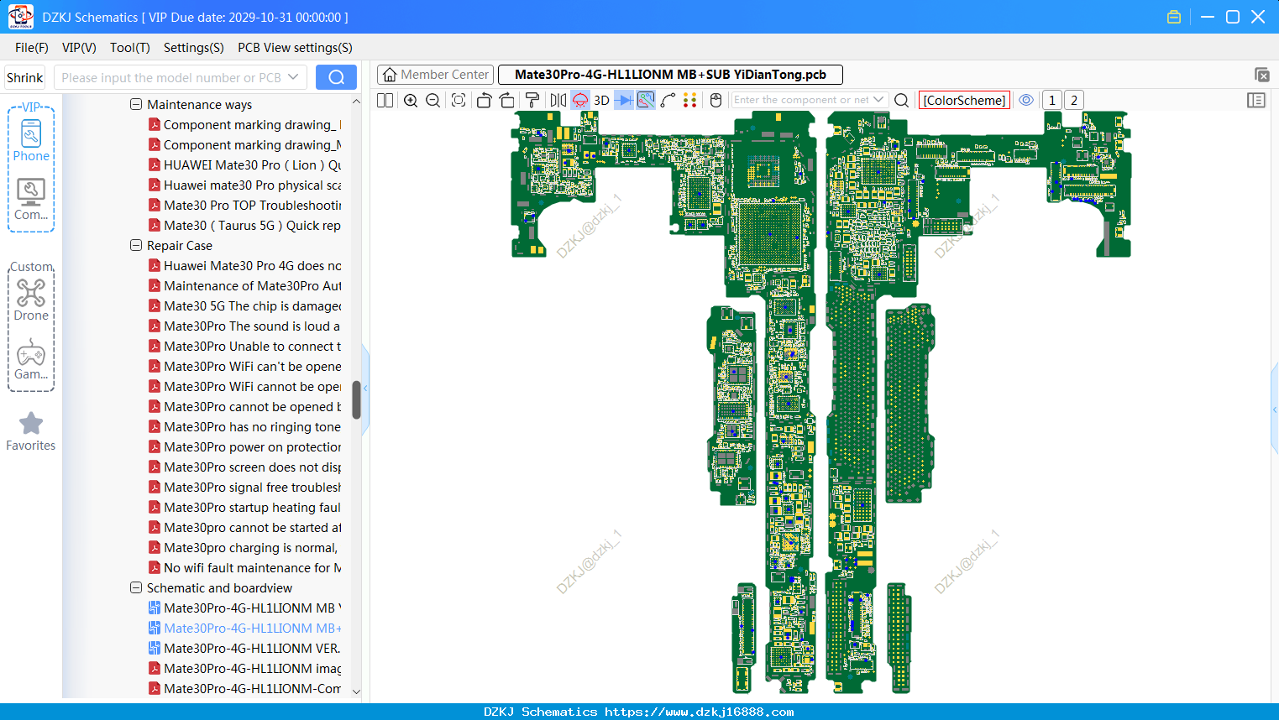The image size is (1279, 720).
Task: Click the file tree scrollbar thumb
Action: coord(356,399)
